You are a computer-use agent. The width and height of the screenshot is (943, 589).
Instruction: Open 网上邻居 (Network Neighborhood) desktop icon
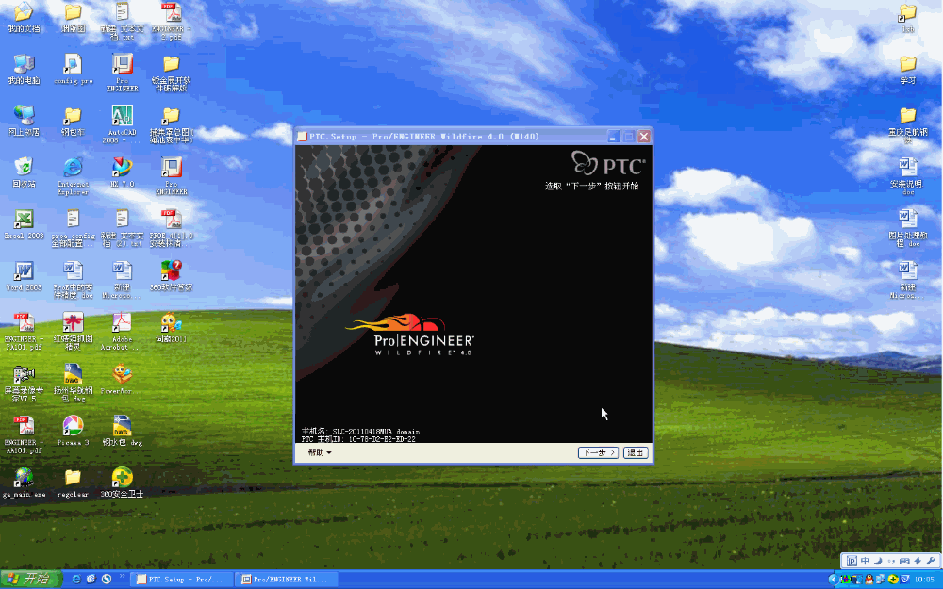(25, 121)
